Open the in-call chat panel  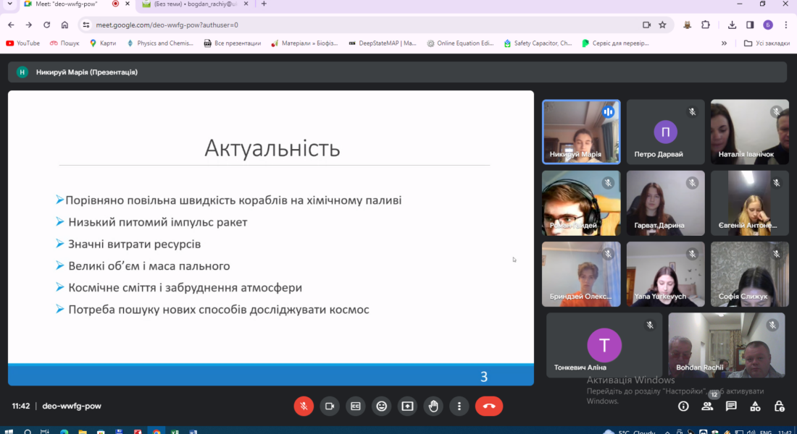(x=731, y=407)
